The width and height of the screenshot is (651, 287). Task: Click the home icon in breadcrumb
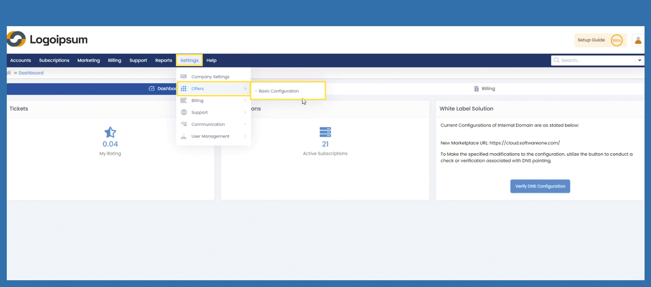(9, 73)
